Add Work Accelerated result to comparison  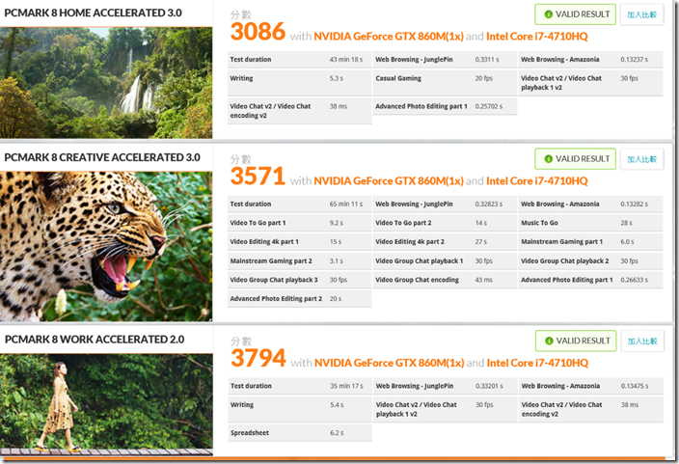[642, 341]
